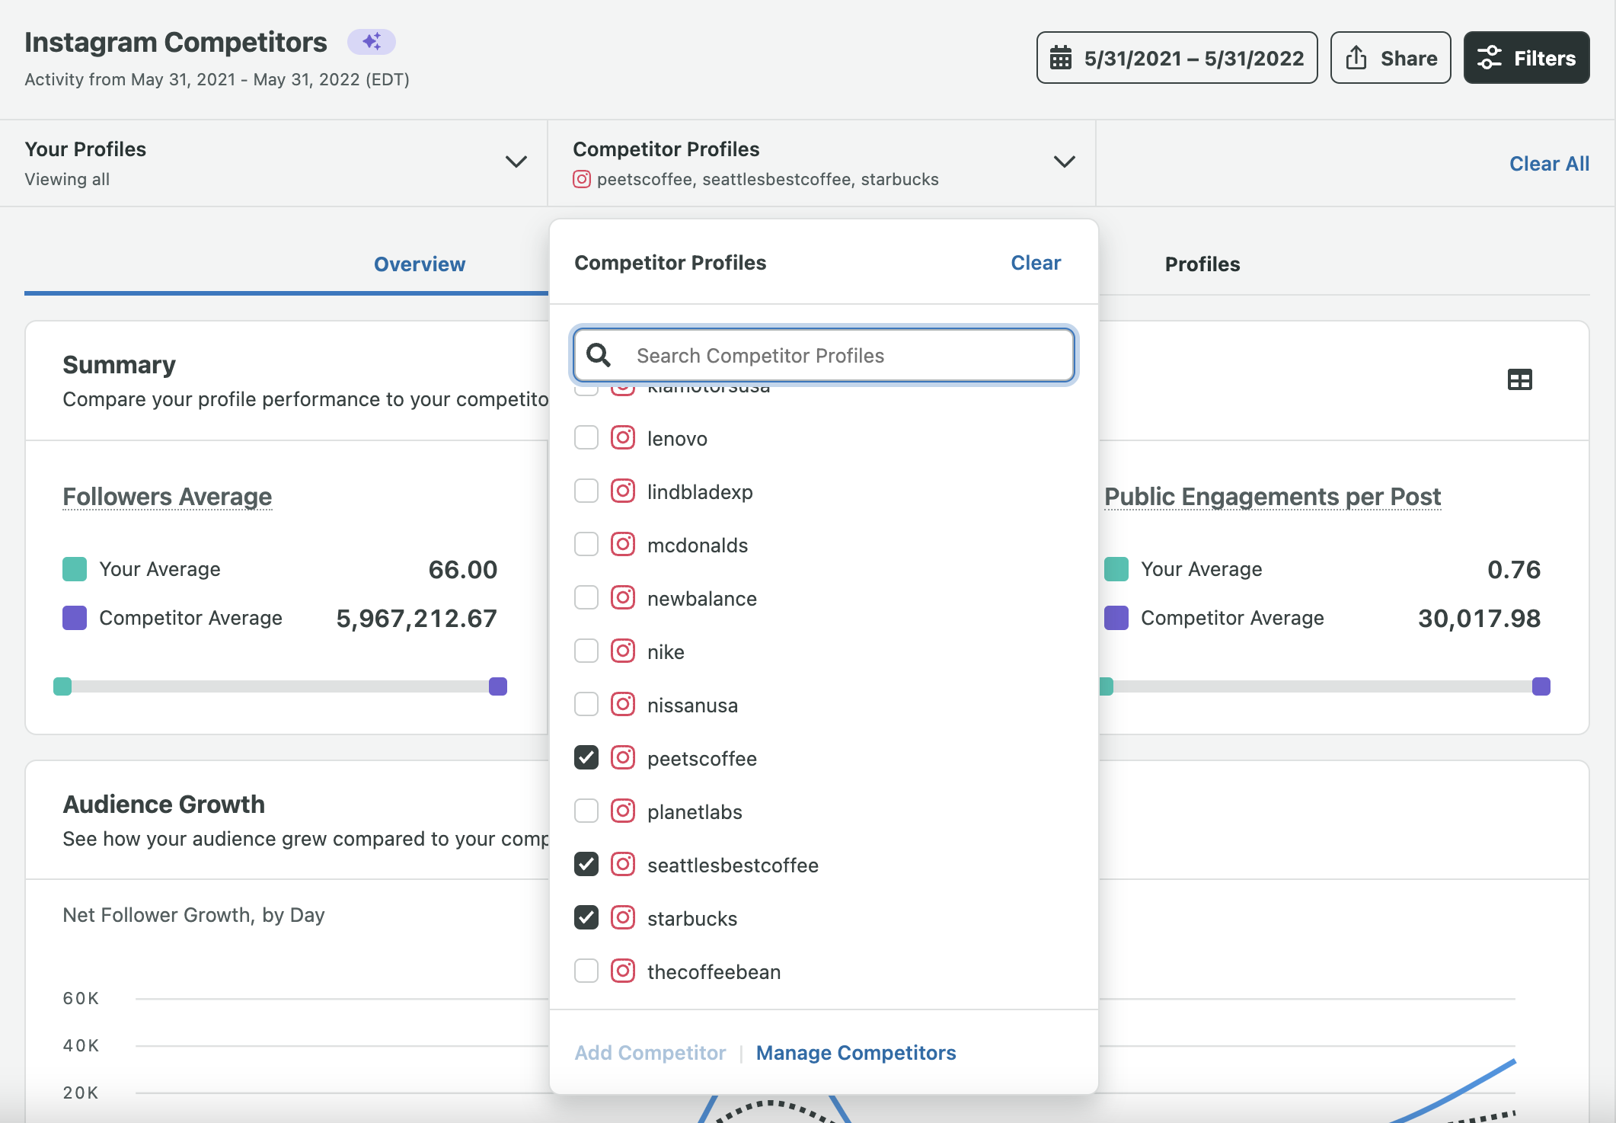Enable the planetlabs checkbox
The image size is (1616, 1123).
[586, 811]
